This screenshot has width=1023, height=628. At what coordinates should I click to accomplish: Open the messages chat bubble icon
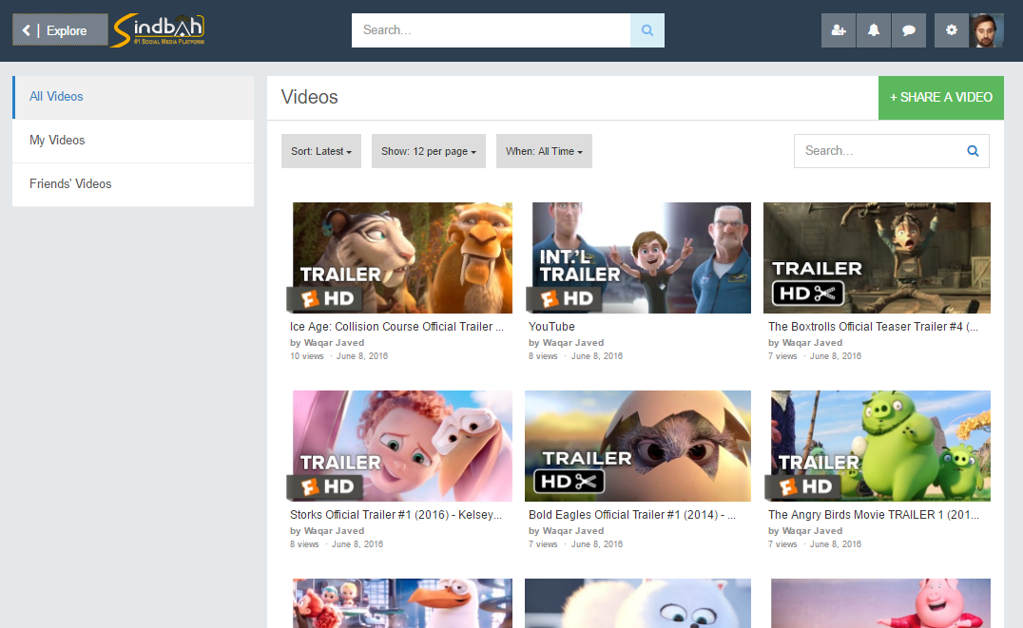pyautogui.click(x=909, y=30)
